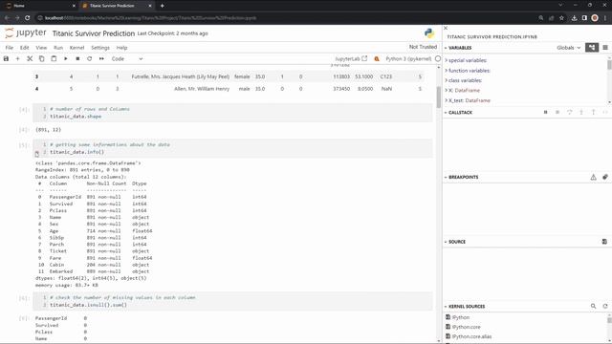Open the Globals scope dropdown
The height and width of the screenshot is (344, 612).
(x=568, y=48)
